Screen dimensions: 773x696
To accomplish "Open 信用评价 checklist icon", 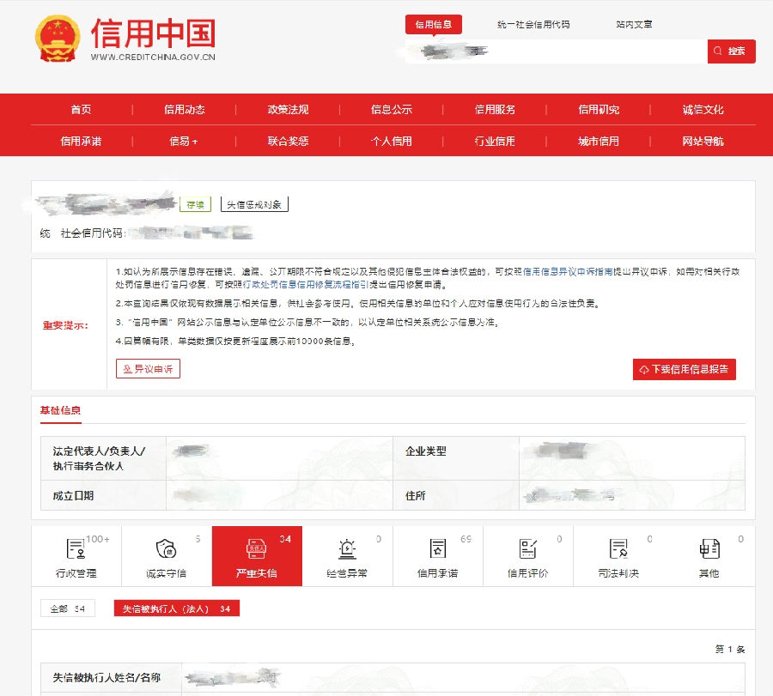I will (528, 548).
